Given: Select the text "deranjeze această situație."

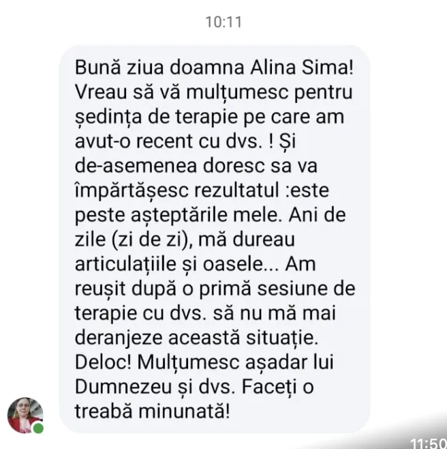Looking at the screenshot, I should (196, 338).
